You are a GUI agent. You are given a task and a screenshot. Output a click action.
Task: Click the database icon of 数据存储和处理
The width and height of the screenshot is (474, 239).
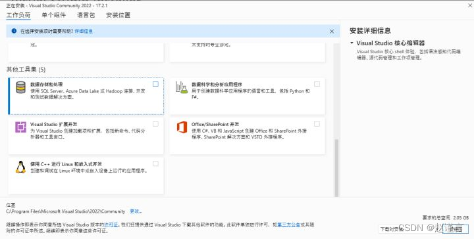[20, 87]
